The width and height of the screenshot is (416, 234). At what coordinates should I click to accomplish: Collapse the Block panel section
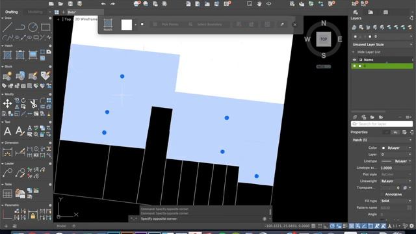[3, 66]
